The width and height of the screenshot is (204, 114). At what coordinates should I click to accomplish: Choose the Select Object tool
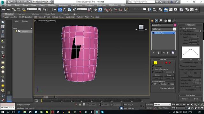click(40, 9)
